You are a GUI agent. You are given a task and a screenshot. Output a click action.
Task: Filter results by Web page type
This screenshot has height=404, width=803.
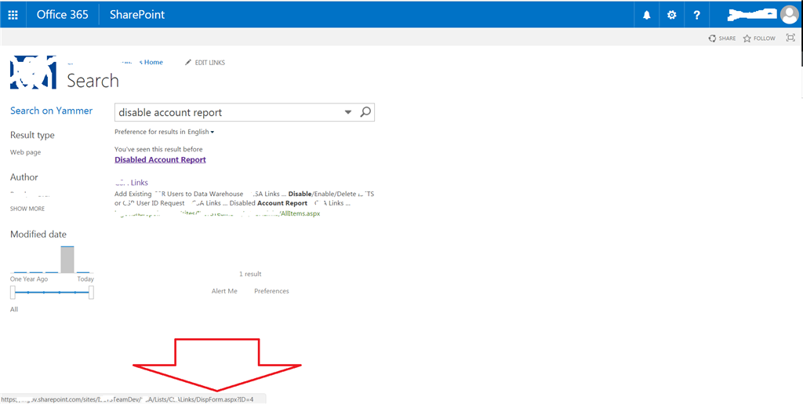[x=26, y=152]
